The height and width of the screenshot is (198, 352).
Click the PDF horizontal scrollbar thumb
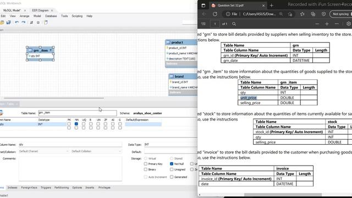coord(283,195)
